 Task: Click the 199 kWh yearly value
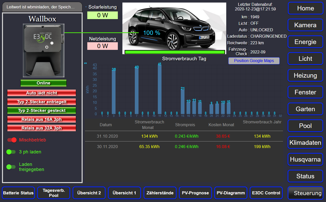(262, 147)
